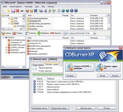The height and width of the screenshot is (112, 123).
Task: Click the orange burn disc toolbar icon
Action: [x=31, y=11]
